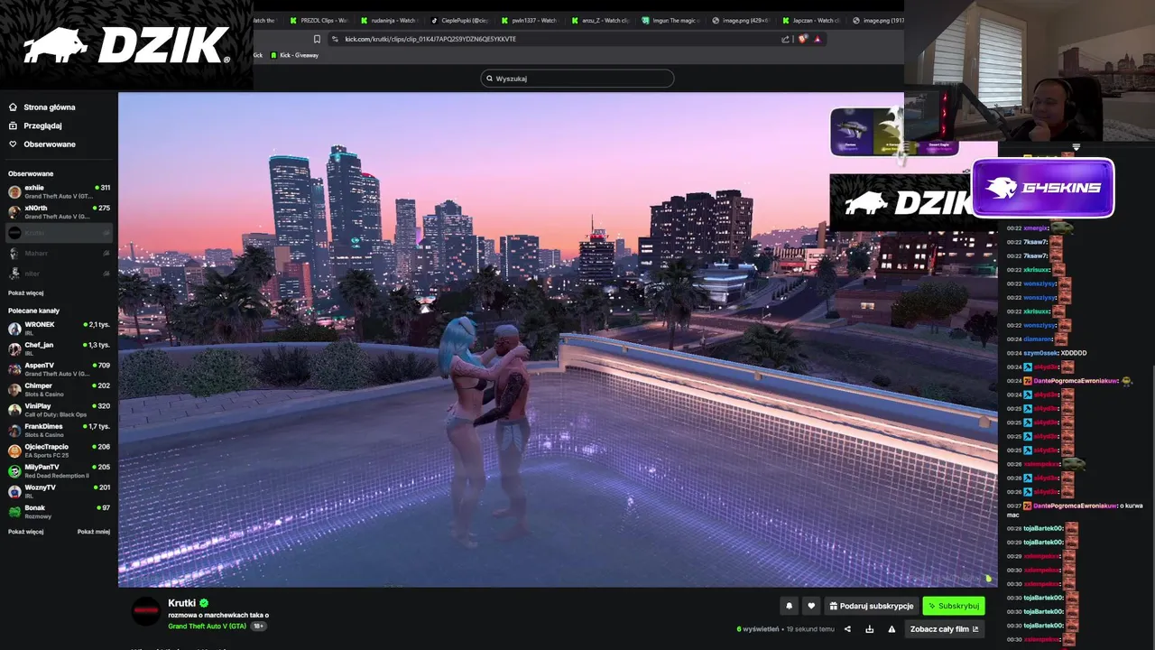Click the bookmark icon in address bar
The height and width of the screenshot is (650, 1155).
tap(317, 39)
